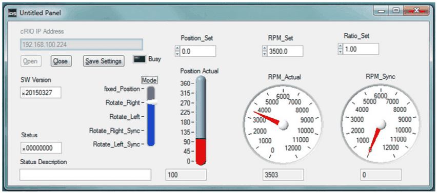Viewport: 437px width, 193px height.
Task: Increment Ratio_Set with up arrow
Action: [340, 46]
